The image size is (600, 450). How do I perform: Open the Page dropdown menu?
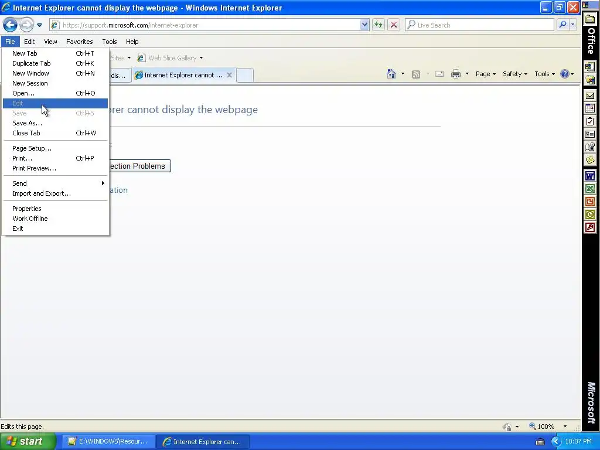[486, 74]
